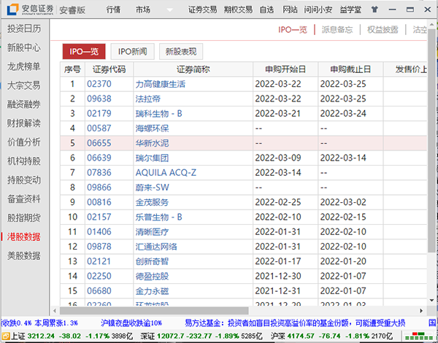
Task: Sort by 序号 column header
Action: (x=72, y=69)
